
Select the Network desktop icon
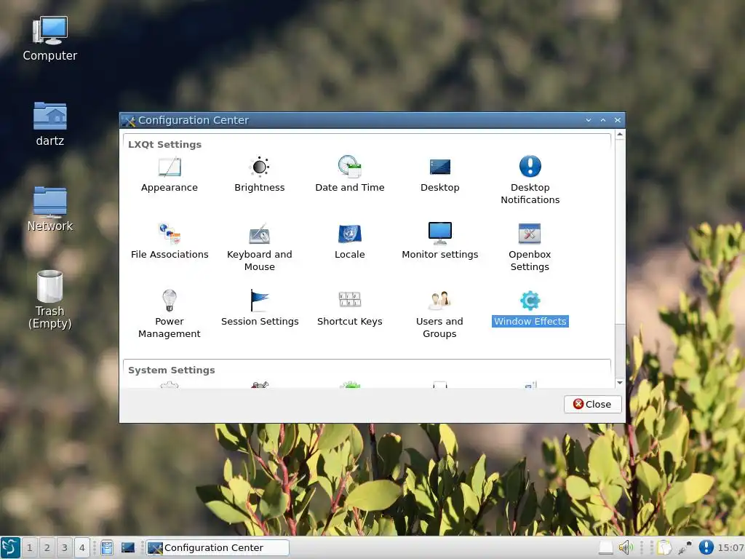50,209
